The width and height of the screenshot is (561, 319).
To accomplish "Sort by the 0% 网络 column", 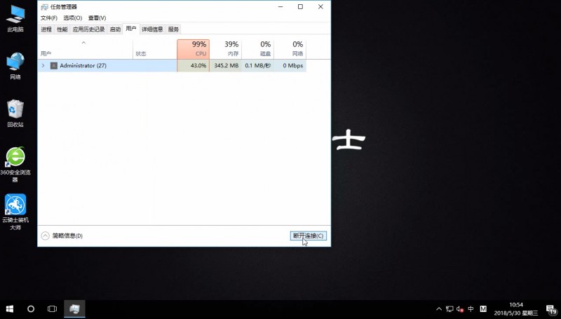I will (290, 49).
